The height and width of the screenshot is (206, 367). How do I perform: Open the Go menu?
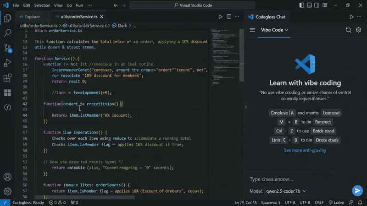coord(69,5)
